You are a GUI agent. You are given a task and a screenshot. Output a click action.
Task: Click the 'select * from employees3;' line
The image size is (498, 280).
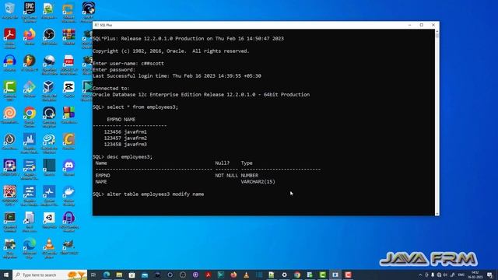pyautogui.click(x=135, y=107)
